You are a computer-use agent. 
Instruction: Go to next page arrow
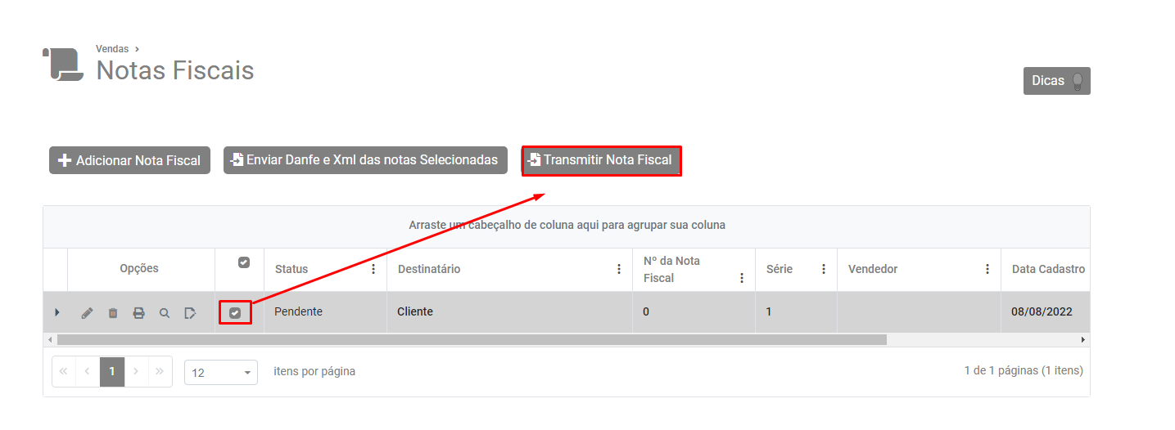tap(136, 371)
